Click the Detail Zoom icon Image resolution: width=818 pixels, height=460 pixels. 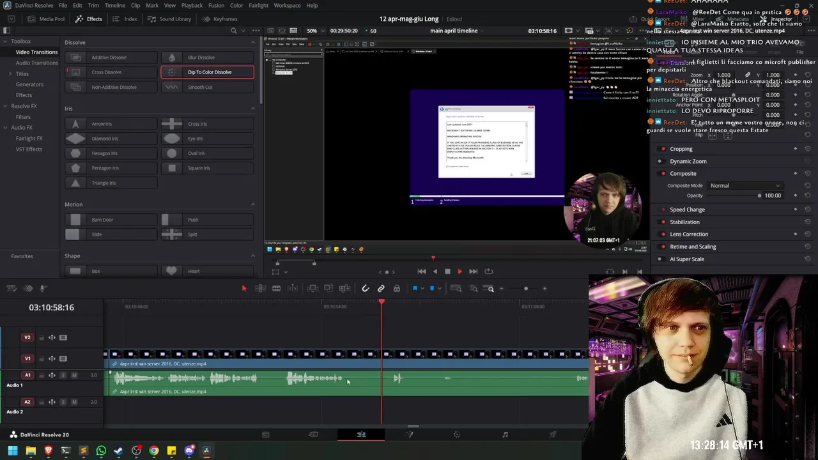click(x=474, y=289)
